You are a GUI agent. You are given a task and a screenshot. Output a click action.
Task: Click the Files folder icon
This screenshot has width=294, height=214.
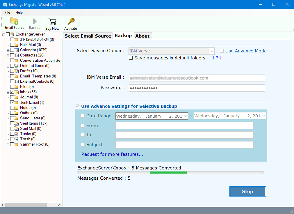[17, 87]
